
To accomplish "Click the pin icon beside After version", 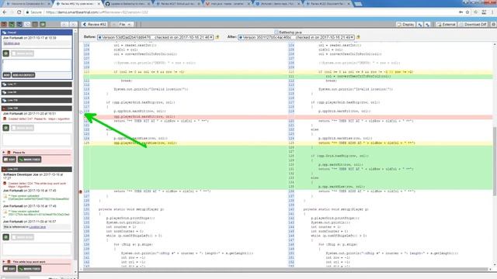I will [x=358, y=37].
